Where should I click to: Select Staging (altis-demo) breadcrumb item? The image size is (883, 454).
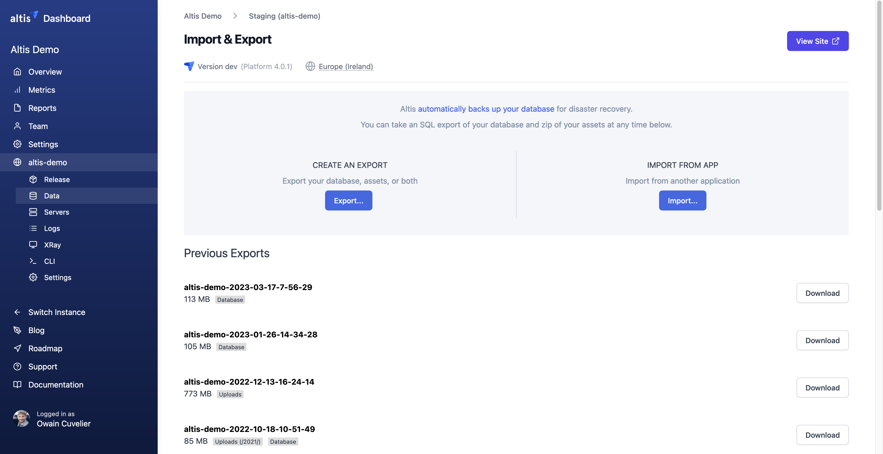click(285, 16)
